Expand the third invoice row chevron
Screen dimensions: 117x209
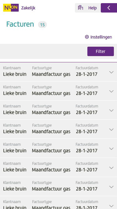tap(111, 110)
